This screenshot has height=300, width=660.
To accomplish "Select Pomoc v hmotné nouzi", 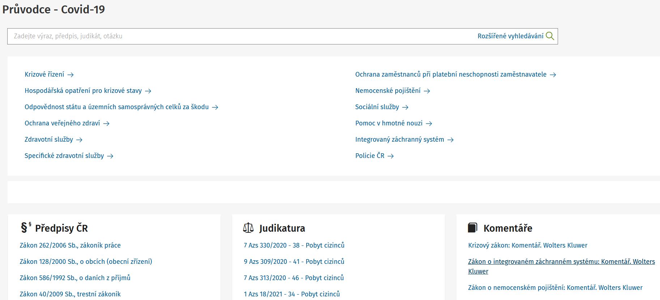I will click(x=389, y=123).
